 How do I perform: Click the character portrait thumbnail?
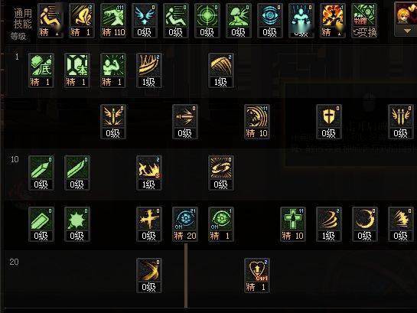(406, 14)
